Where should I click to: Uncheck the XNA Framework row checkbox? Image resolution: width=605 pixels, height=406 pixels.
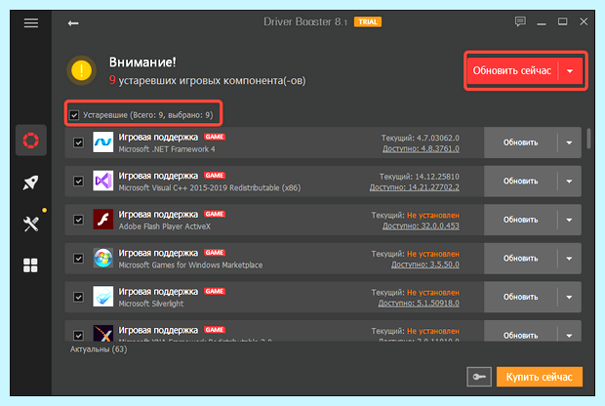click(78, 335)
